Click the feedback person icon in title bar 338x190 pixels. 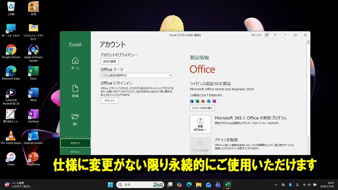pos(267,35)
